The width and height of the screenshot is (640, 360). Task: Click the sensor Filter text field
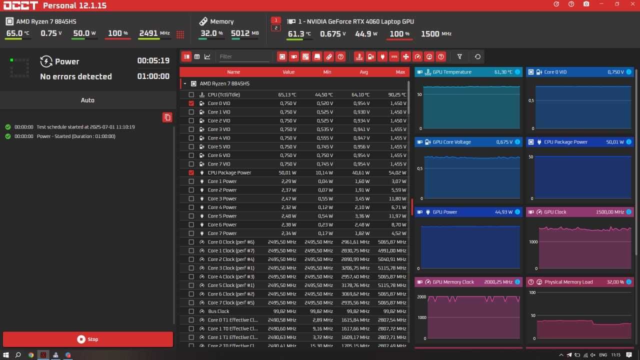coord(244,56)
